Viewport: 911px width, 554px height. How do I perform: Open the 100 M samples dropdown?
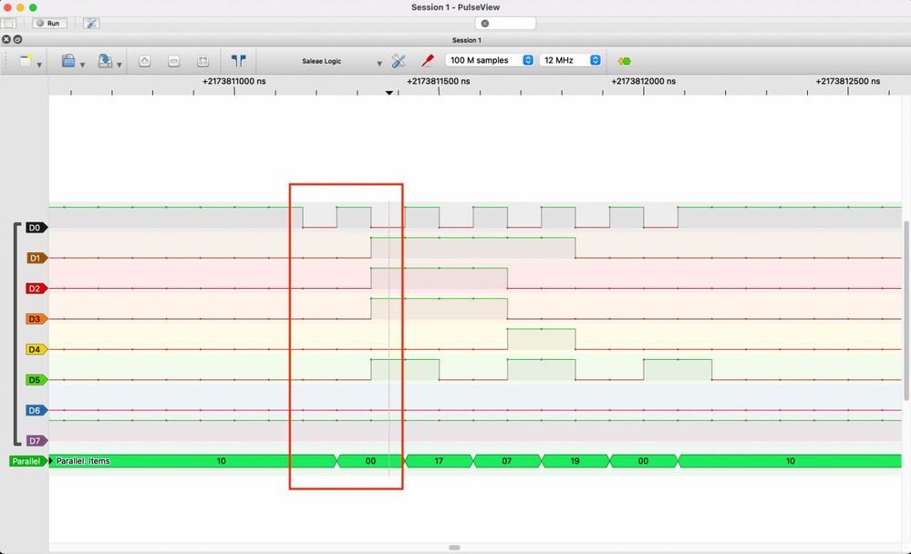490,60
